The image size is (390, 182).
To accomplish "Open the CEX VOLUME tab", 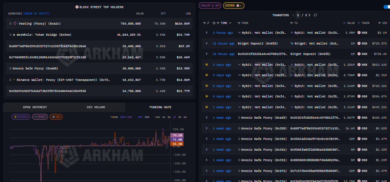I will point(96,107).
